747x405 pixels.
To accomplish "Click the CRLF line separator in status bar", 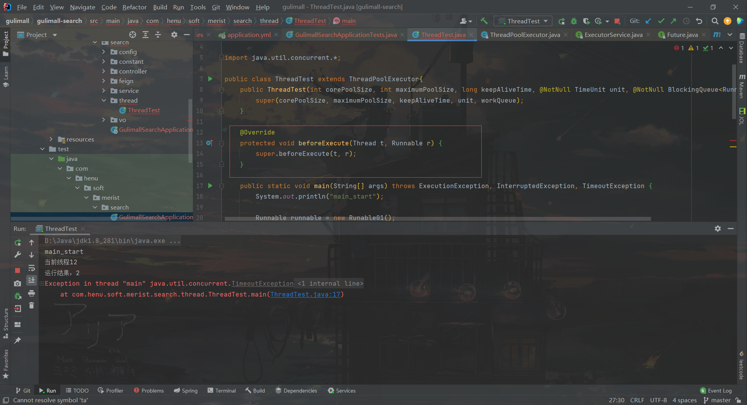I will [637, 400].
